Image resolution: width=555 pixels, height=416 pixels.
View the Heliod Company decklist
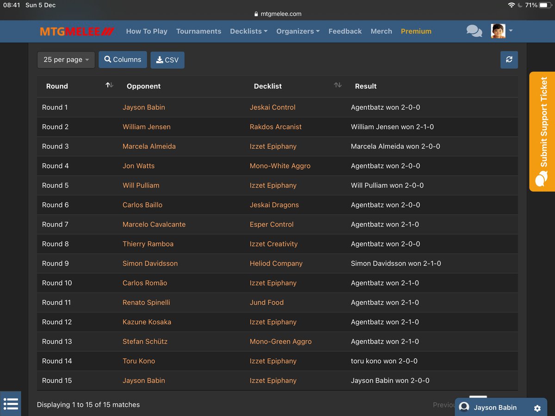(x=276, y=263)
